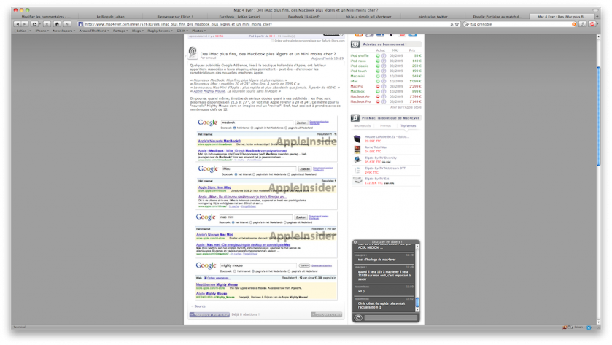Click the red don't-buy icon for MacBook Pro
The image size is (612, 345).
tap(377, 101)
